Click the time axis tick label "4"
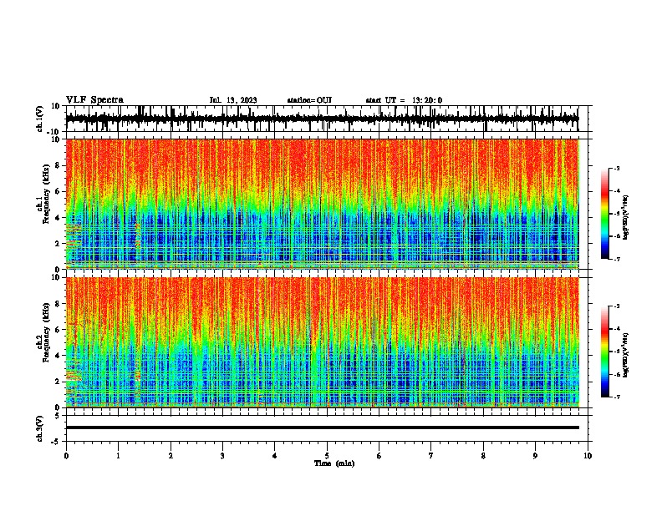 point(275,456)
